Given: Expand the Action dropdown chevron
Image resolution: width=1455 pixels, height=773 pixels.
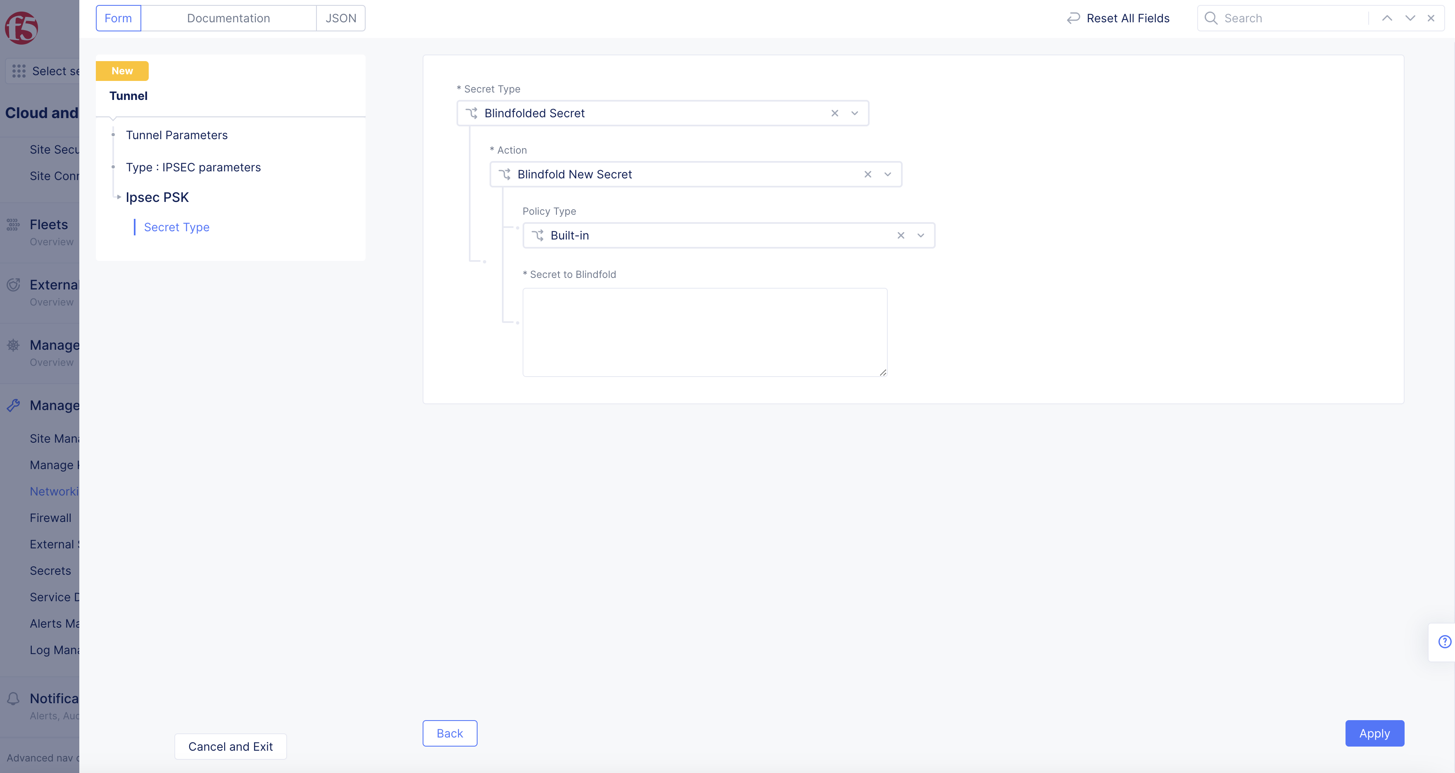Looking at the screenshot, I should (x=887, y=175).
